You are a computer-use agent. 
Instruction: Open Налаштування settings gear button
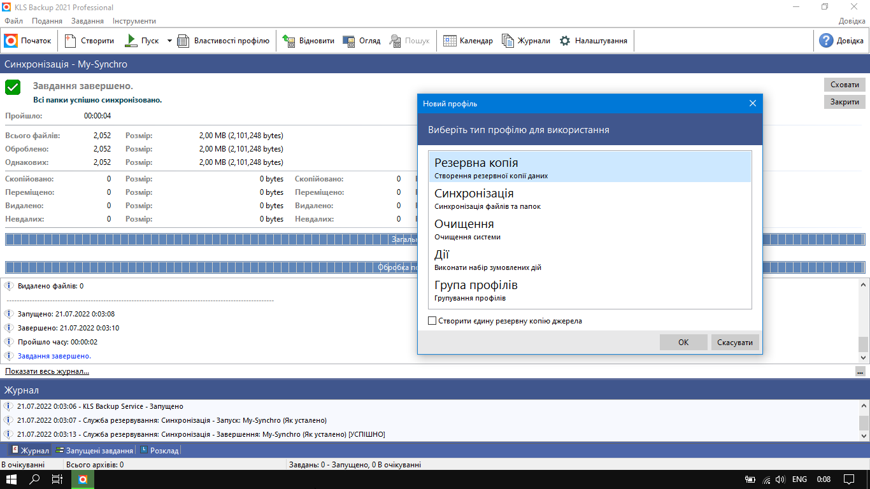point(593,41)
